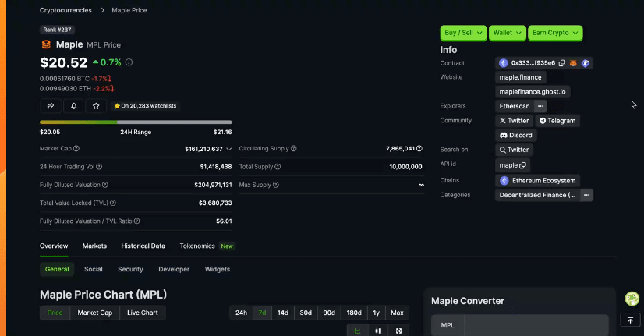Open the share arrow icon button
The image size is (644, 336).
tap(51, 106)
